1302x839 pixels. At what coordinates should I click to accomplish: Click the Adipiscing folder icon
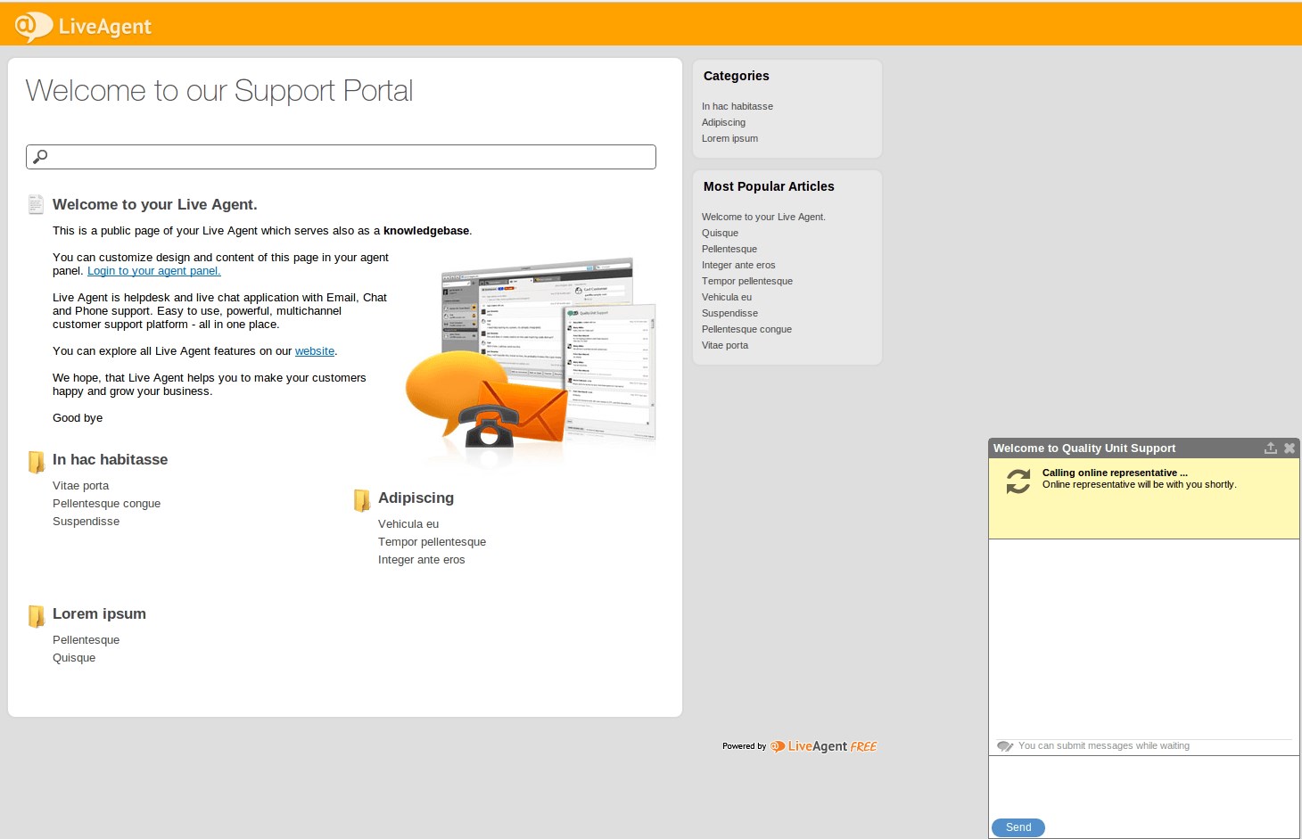point(362,500)
